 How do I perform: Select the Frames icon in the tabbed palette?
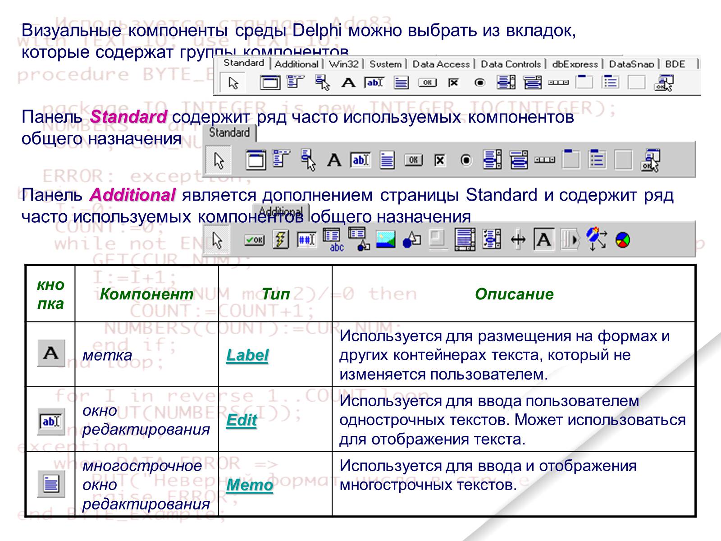click(x=270, y=83)
